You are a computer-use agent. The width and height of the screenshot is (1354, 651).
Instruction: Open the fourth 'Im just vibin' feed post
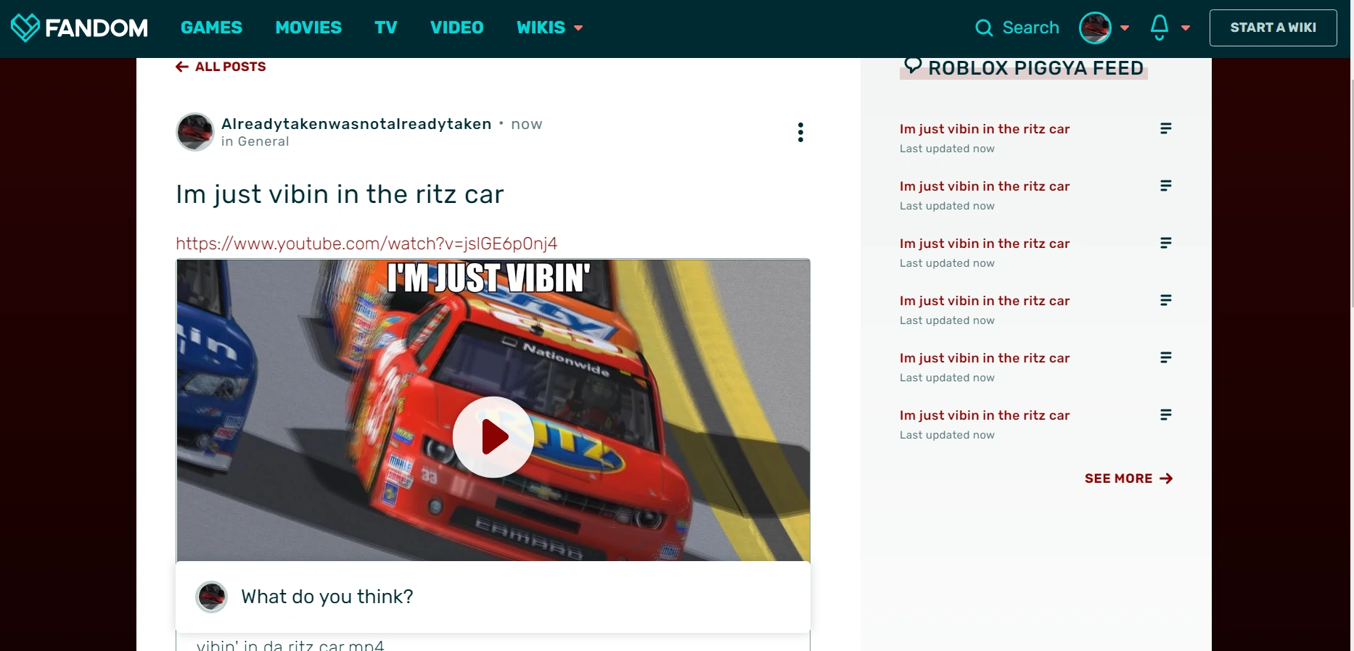tap(985, 301)
